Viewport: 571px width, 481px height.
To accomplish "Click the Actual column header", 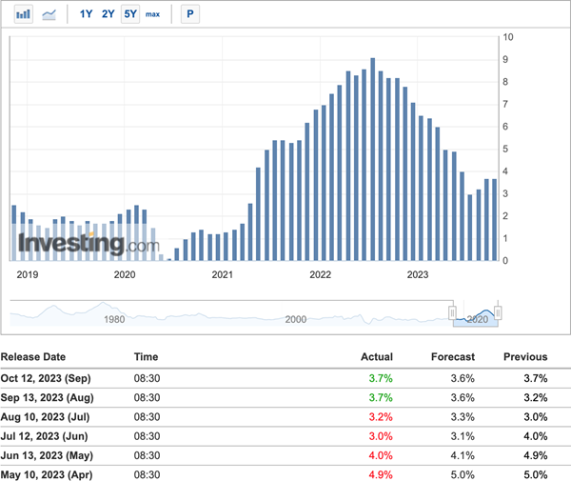I will tap(377, 357).
